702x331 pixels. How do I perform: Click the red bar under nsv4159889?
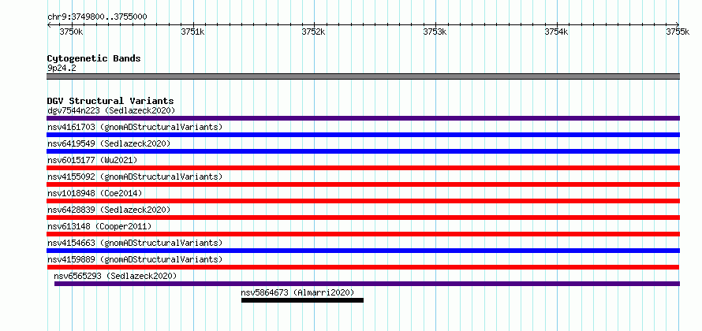363,267
